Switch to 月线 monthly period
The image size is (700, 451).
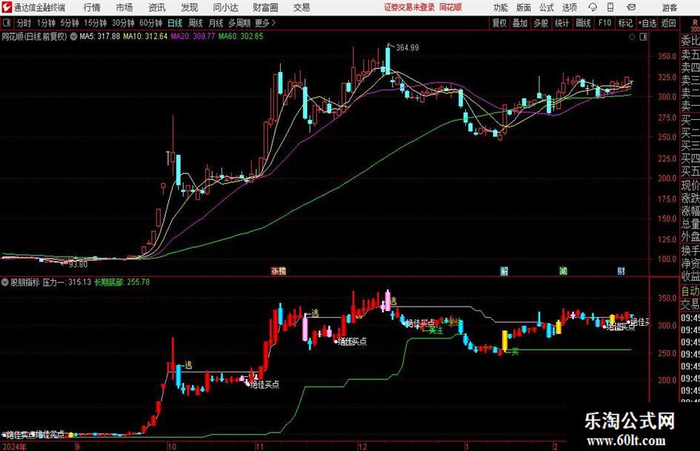click(x=216, y=23)
